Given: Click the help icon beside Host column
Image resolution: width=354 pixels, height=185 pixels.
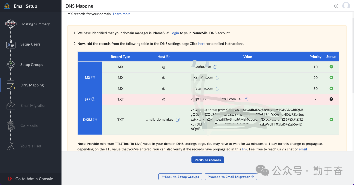Looking at the screenshot, I should [x=168, y=57].
